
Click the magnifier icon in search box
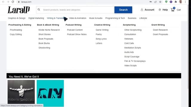coord(39,10)
